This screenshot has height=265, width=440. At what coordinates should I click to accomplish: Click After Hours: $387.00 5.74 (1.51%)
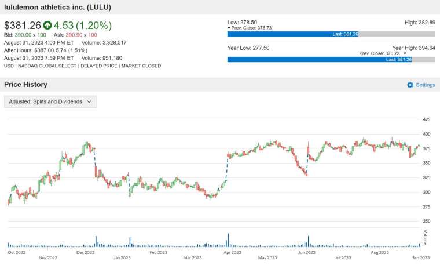46,50
